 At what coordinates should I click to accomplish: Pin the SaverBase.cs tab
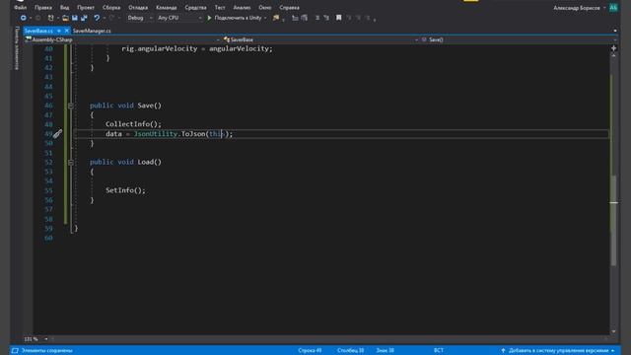click(59, 31)
